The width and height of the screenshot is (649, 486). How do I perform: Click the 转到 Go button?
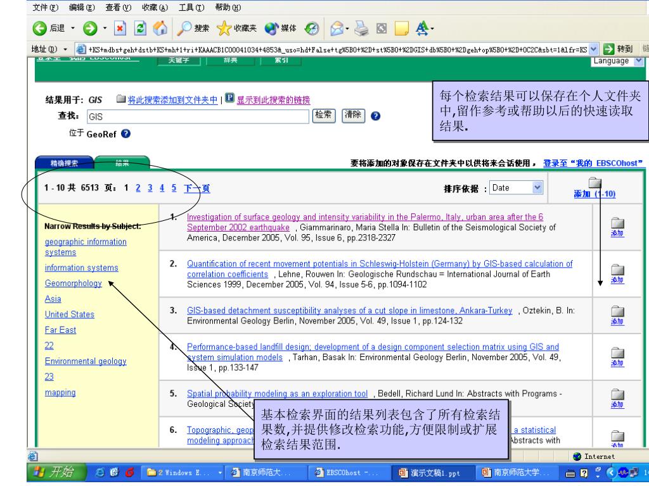pyautogui.click(x=619, y=49)
